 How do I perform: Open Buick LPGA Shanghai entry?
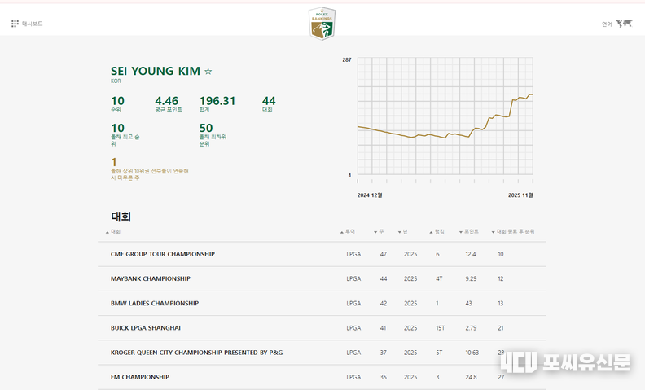(x=146, y=328)
